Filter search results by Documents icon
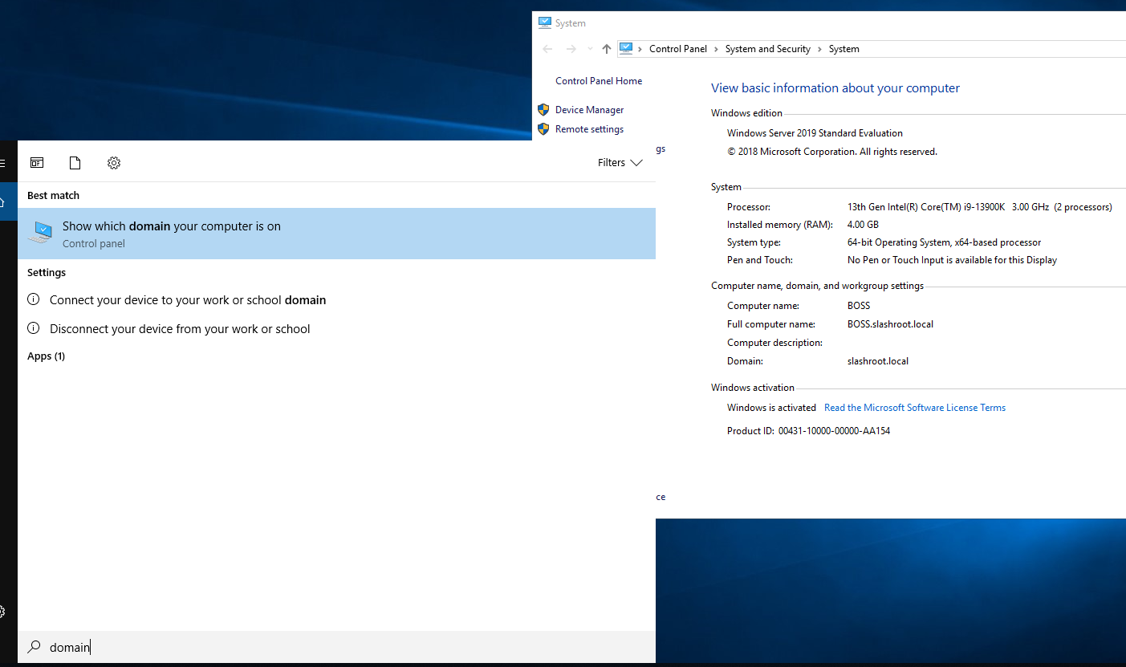This screenshot has height=667, width=1126. [75, 163]
